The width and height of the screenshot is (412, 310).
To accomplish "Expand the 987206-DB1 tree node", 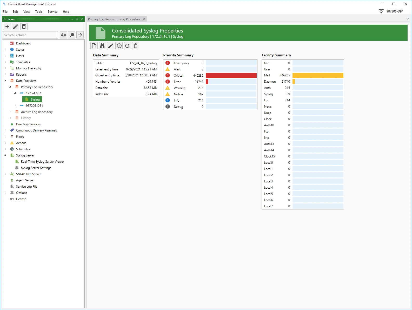I will [x=15, y=106].
